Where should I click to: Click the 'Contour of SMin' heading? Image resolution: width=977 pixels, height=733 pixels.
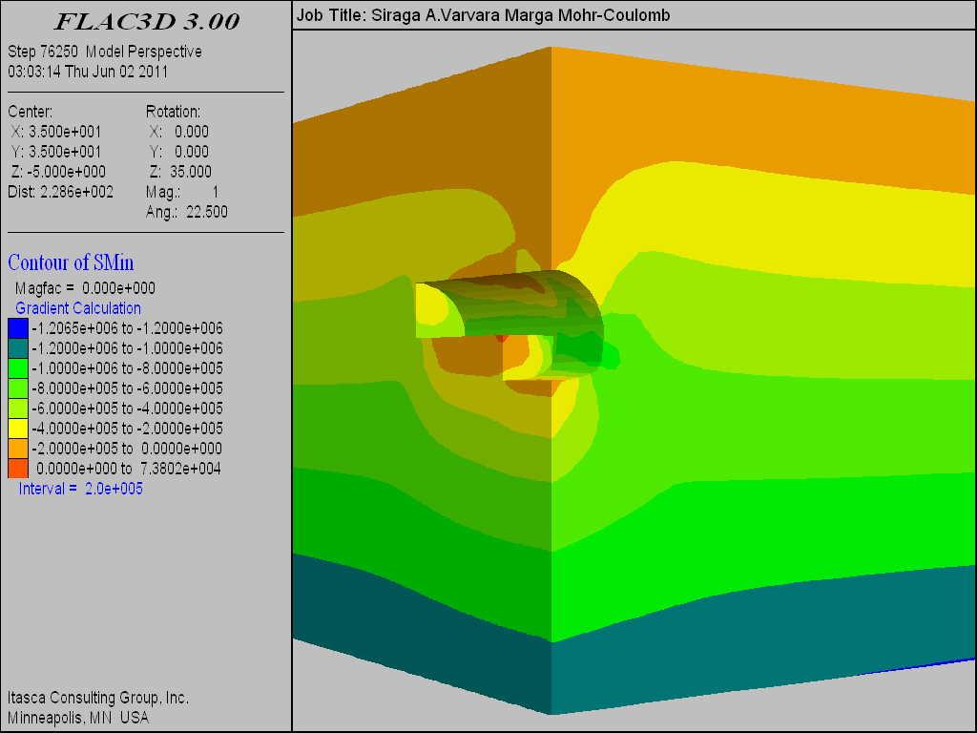(x=71, y=262)
